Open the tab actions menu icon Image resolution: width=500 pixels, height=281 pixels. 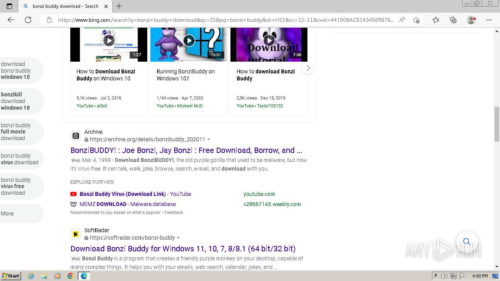click(x=9, y=6)
